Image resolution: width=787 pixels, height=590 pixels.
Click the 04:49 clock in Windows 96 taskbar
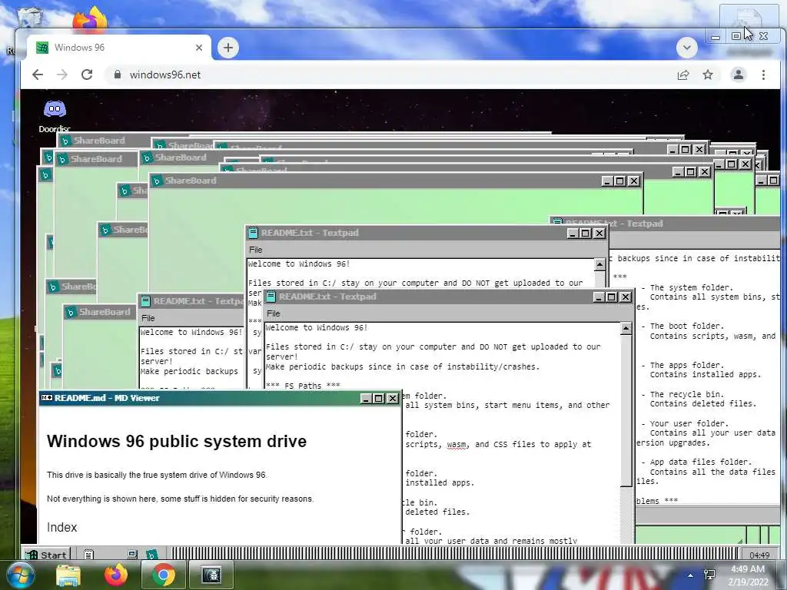(x=759, y=555)
